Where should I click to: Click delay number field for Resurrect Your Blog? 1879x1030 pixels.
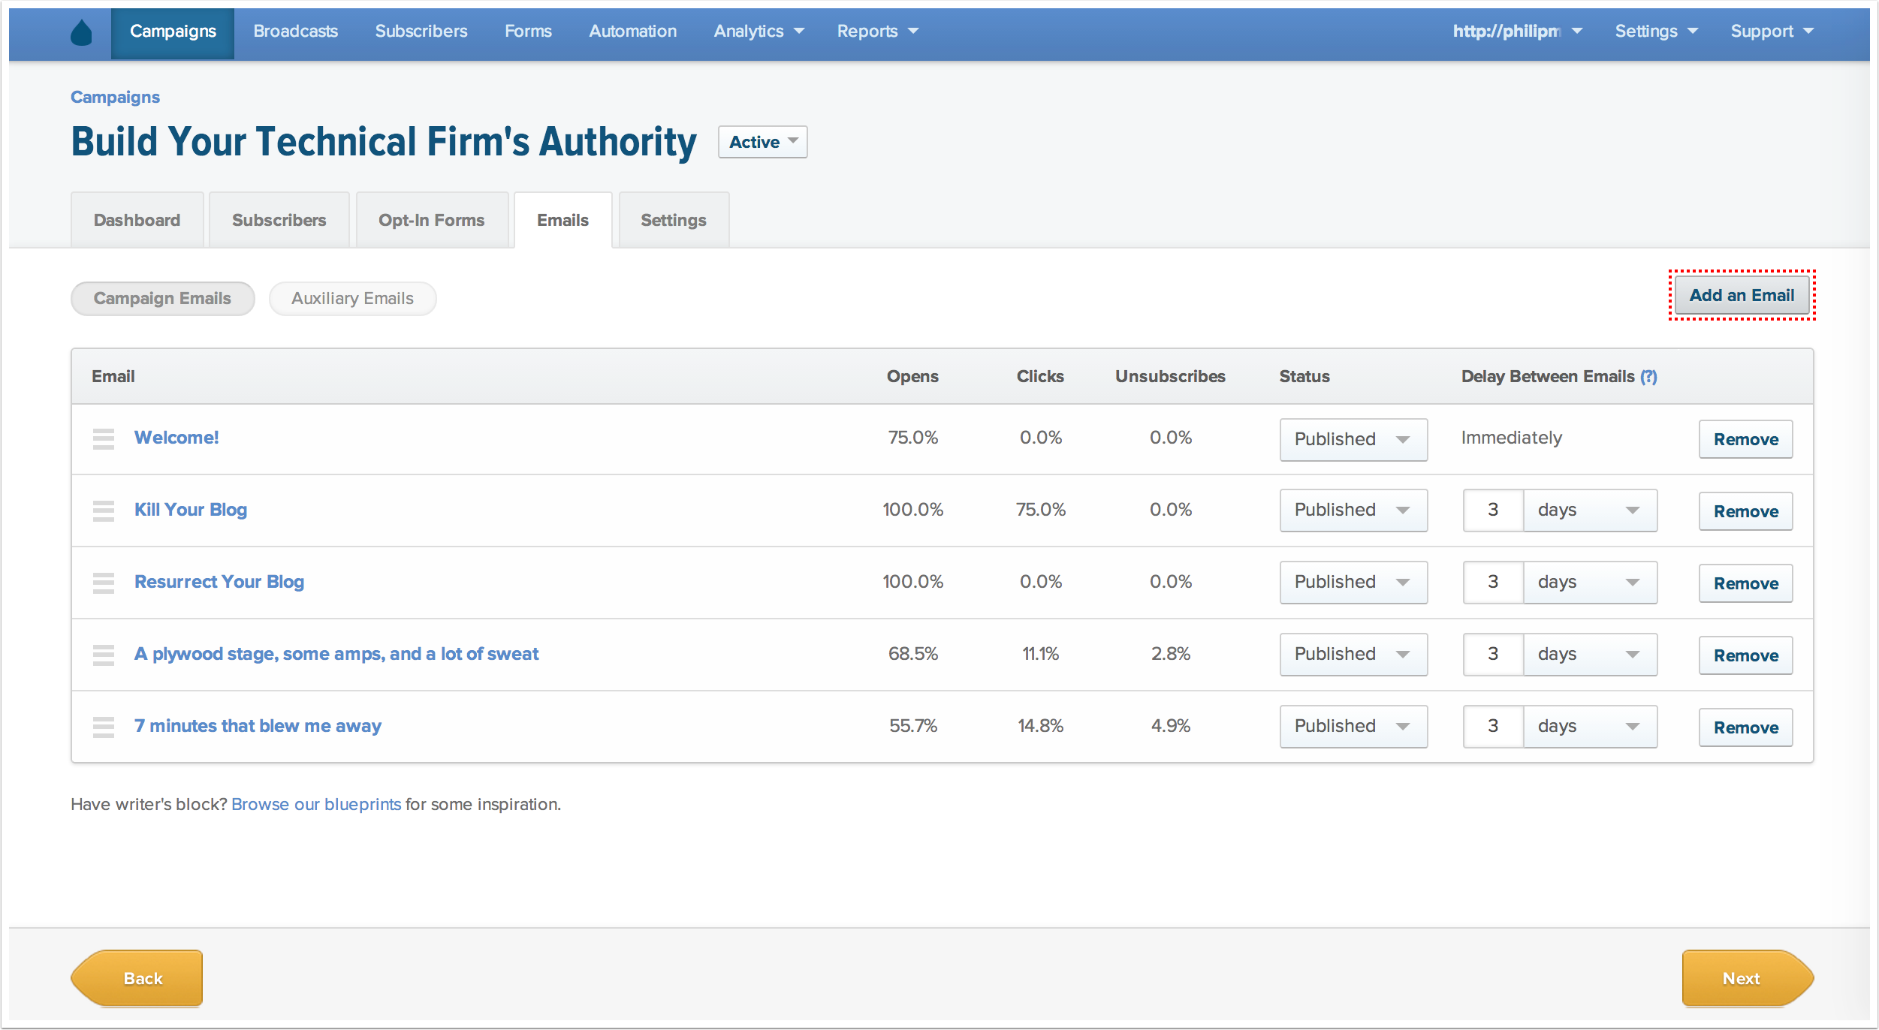coord(1493,583)
